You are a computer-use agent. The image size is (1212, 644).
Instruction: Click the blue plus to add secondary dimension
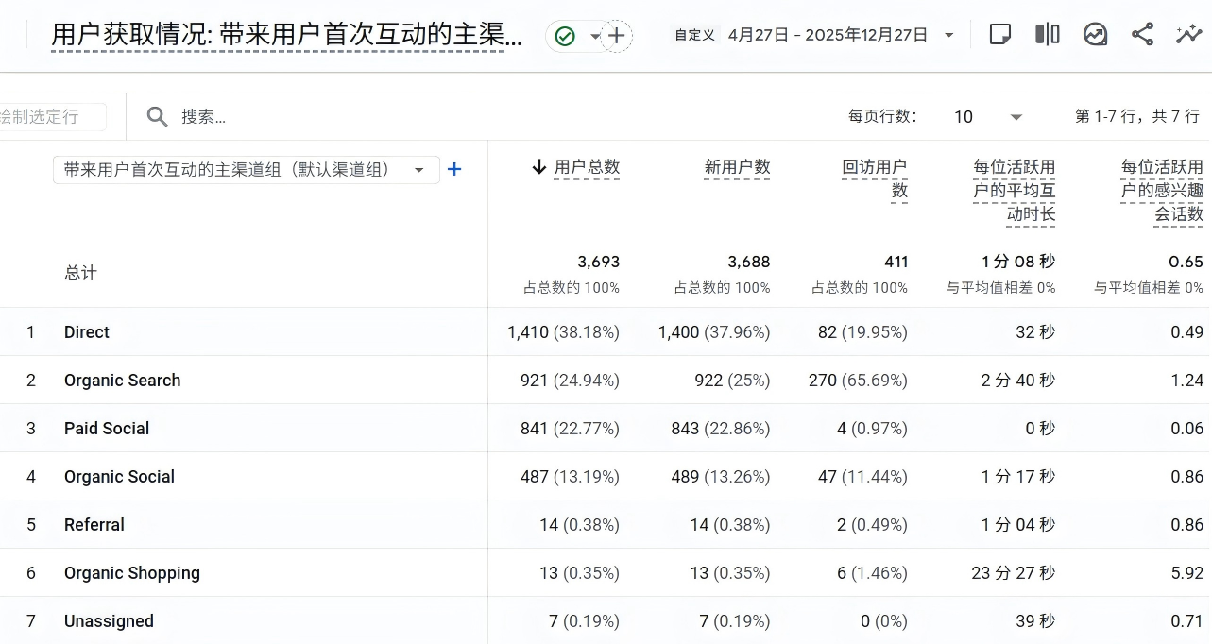pyautogui.click(x=454, y=169)
